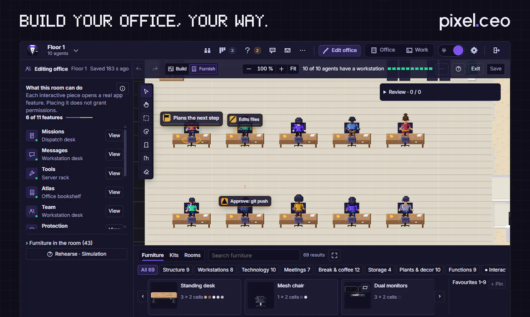Select the door placement tool

point(146,145)
